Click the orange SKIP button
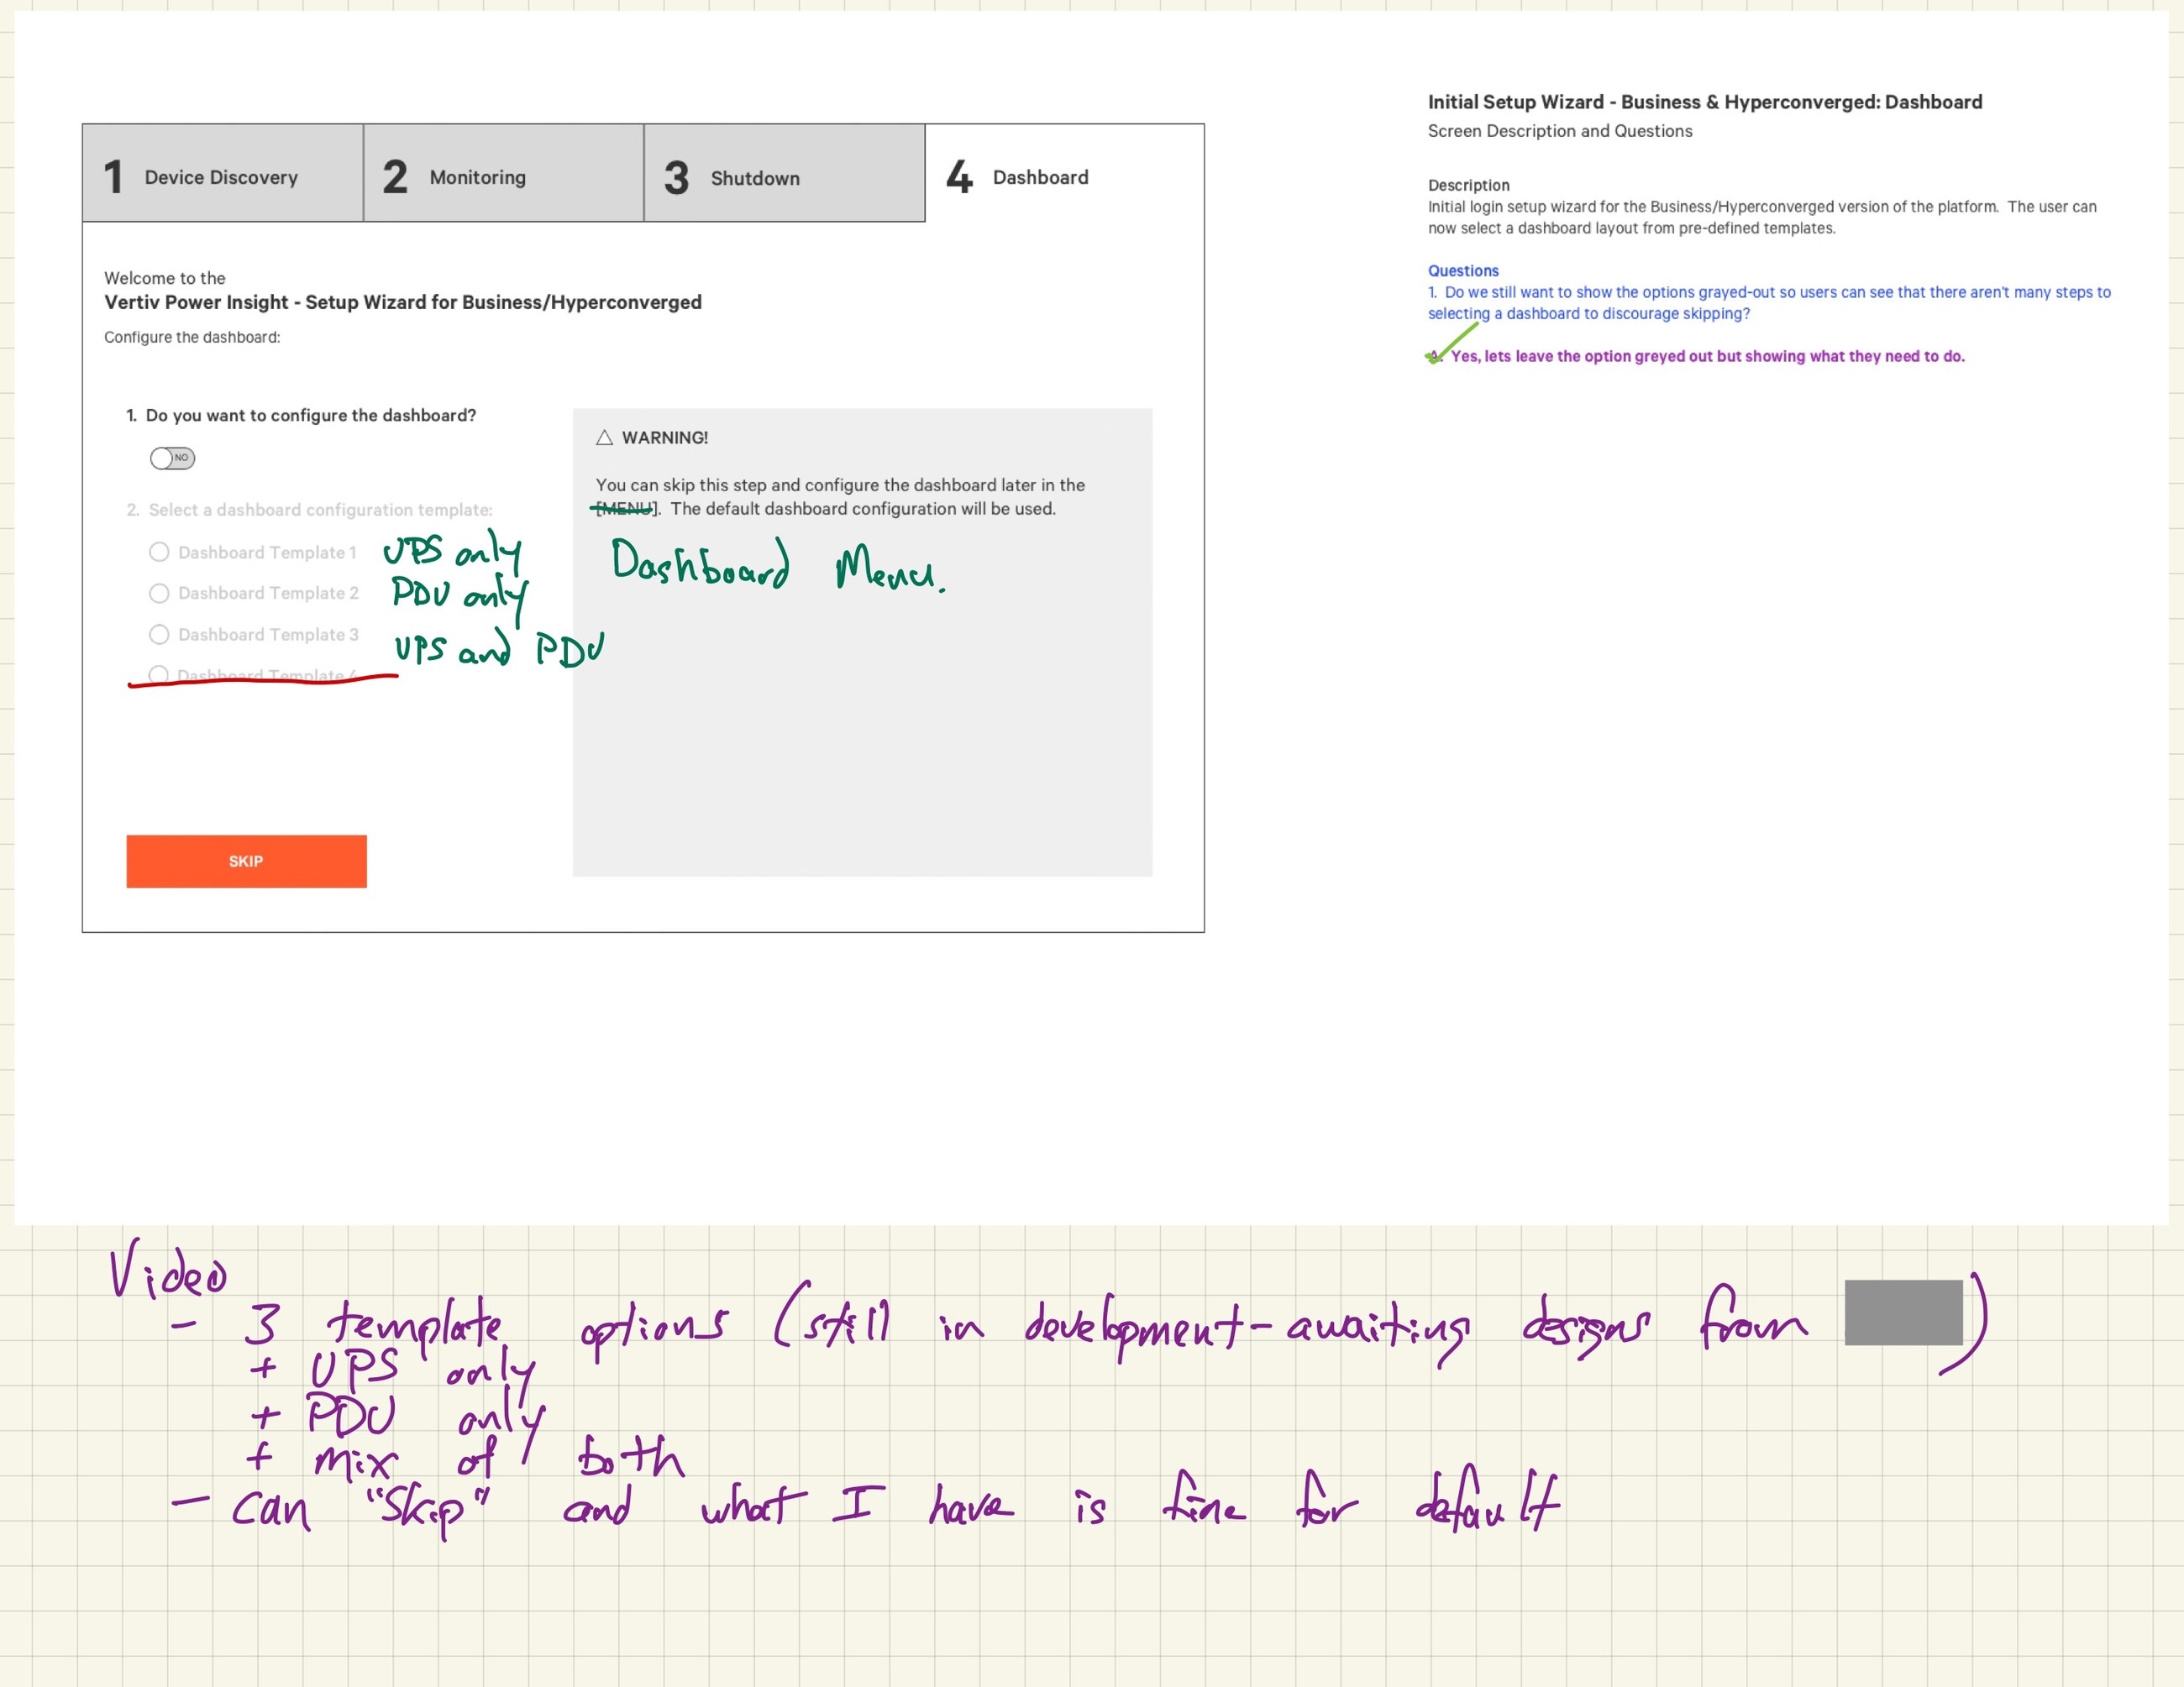 246,861
